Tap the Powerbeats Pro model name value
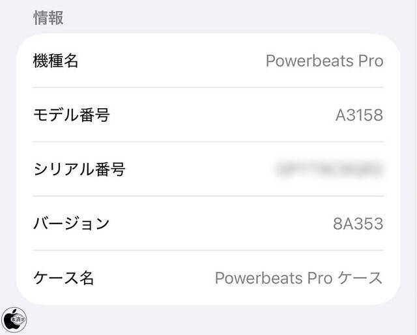 (324, 61)
